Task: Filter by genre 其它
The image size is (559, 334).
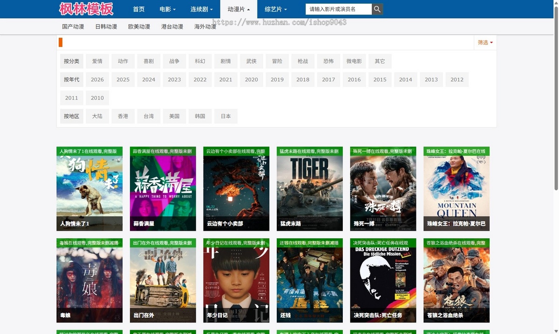Action: [x=380, y=61]
